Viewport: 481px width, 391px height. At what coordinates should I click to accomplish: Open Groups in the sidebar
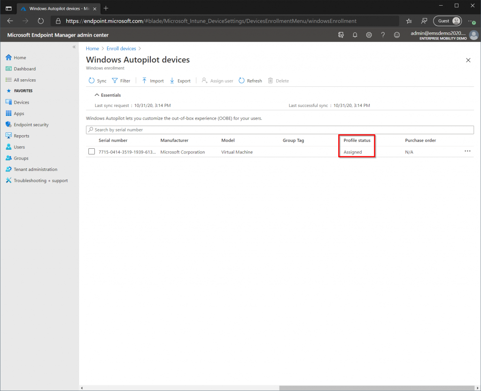click(x=17, y=158)
